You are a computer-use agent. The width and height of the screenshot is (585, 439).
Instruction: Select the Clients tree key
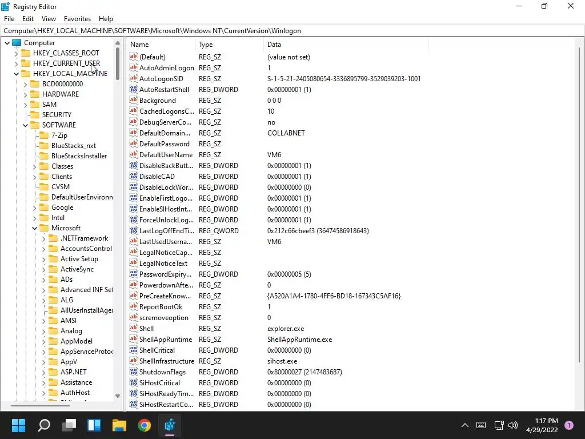pos(62,177)
